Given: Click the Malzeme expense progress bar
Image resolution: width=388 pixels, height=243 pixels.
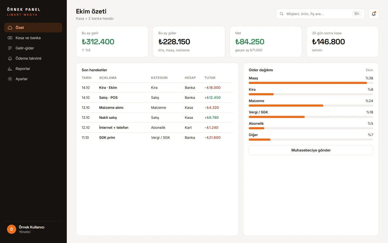Looking at the screenshot, I should point(311,106).
